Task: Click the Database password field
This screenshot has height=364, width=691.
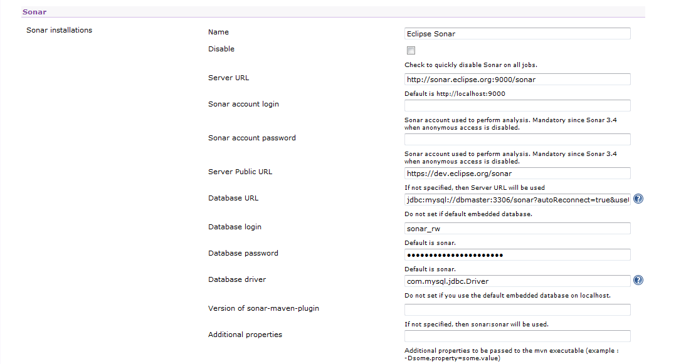Action: [517, 255]
